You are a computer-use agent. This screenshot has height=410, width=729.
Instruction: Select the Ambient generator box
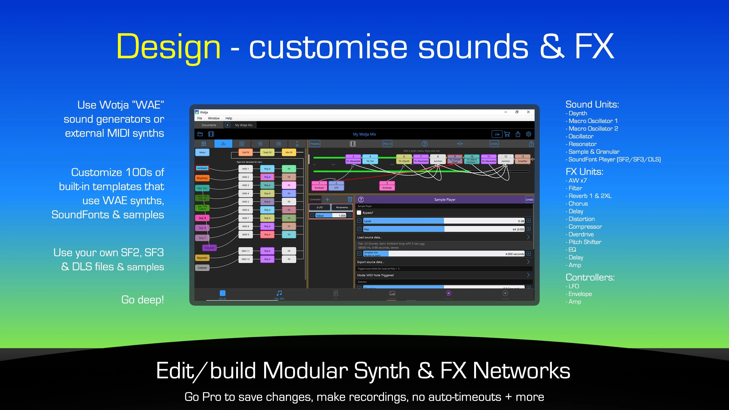[202, 168]
